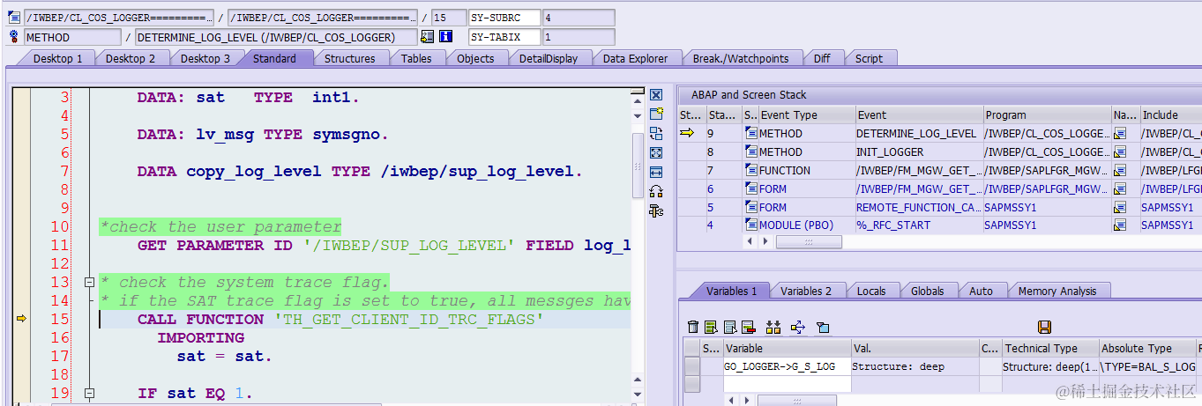Click the first green list icon after the trash
The height and width of the screenshot is (406, 1202).
(713, 327)
